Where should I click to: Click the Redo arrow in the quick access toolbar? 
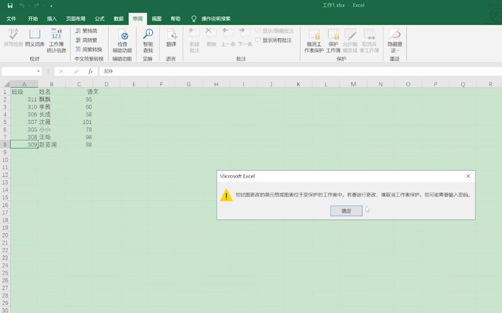[36, 6]
